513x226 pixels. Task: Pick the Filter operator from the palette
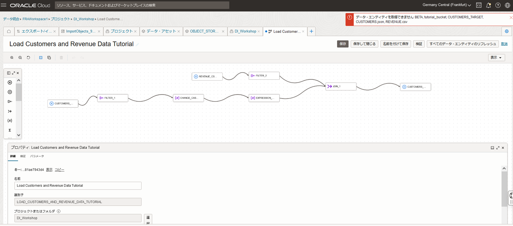pyautogui.click(x=10, y=102)
